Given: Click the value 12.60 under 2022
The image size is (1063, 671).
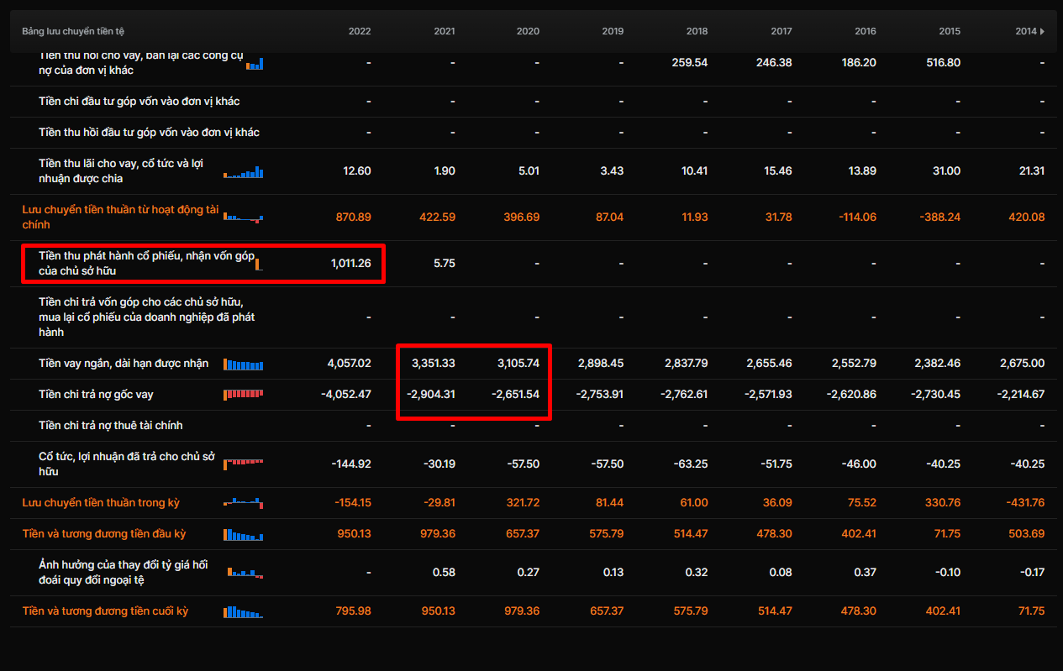Looking at the screenshot, I should 357,171.
